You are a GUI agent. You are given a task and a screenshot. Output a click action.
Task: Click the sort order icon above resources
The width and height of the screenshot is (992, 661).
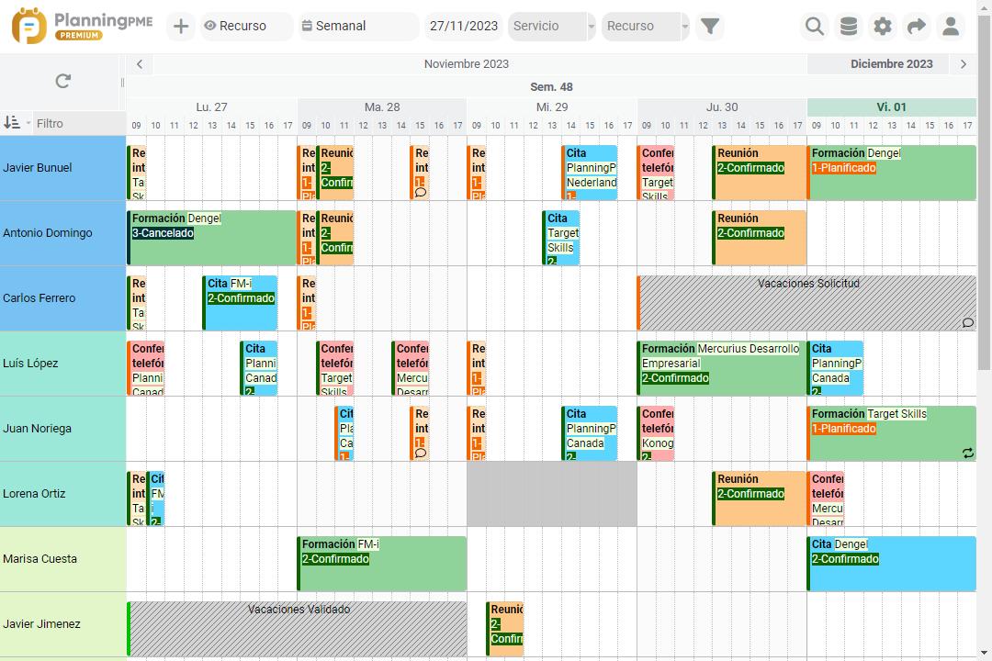point(14,122)
